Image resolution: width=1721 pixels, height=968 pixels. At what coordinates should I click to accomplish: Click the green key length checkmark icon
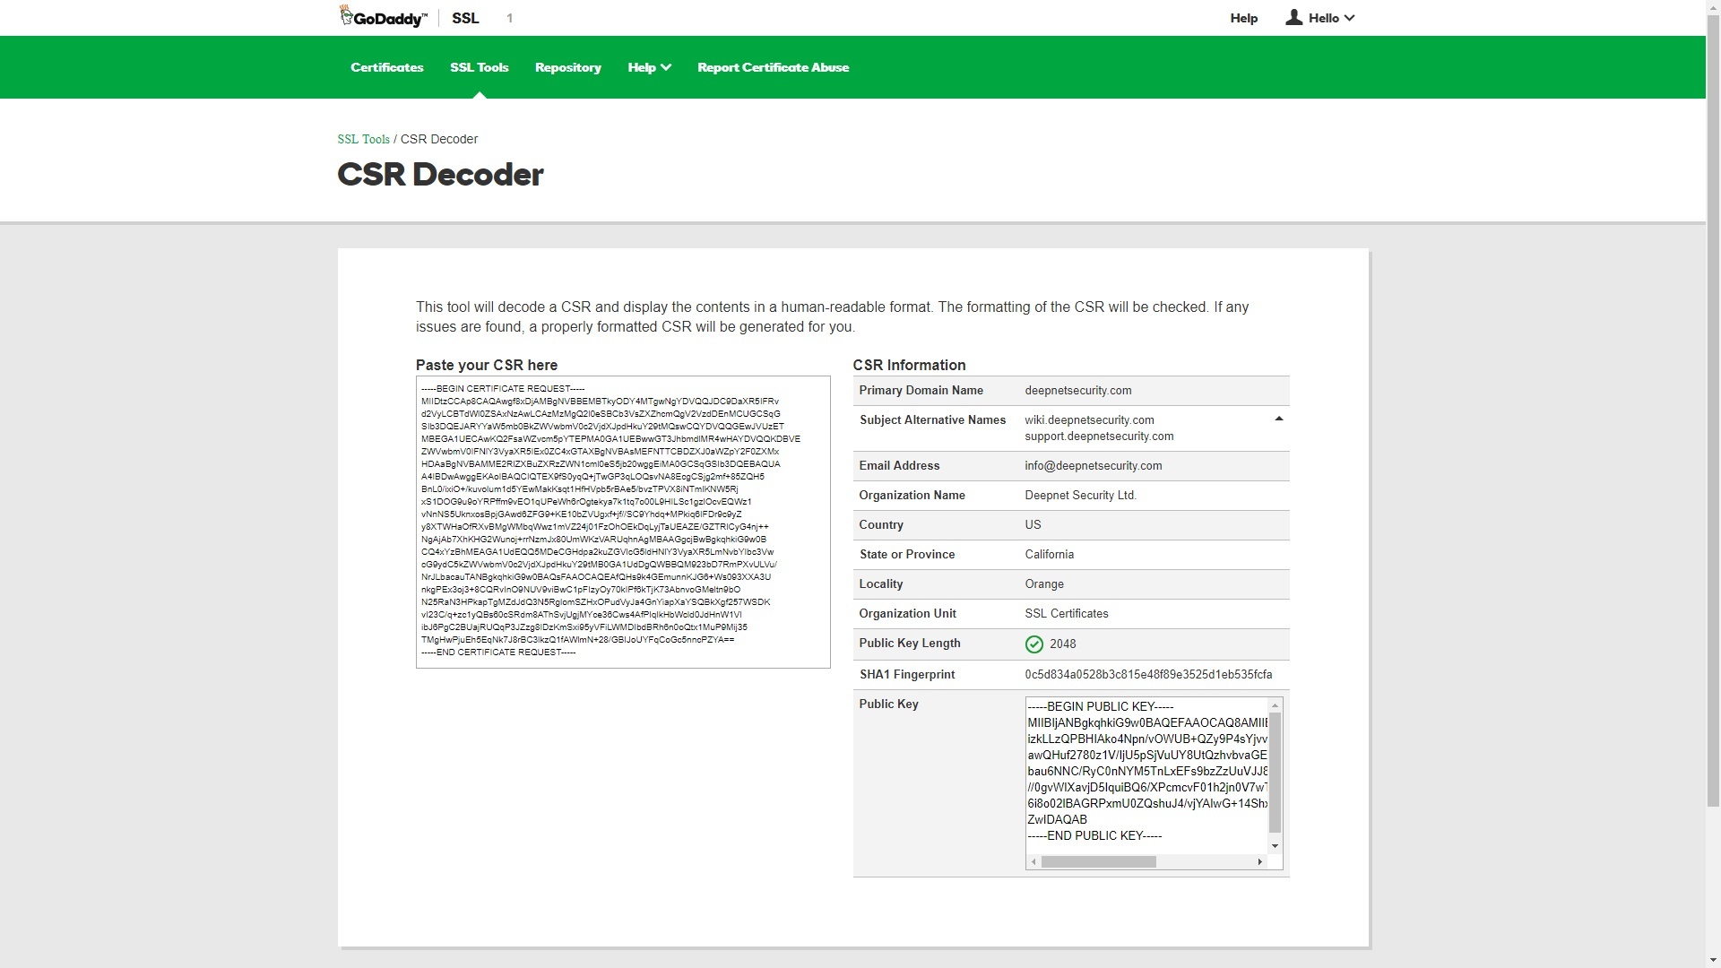tap(1033, 644)
